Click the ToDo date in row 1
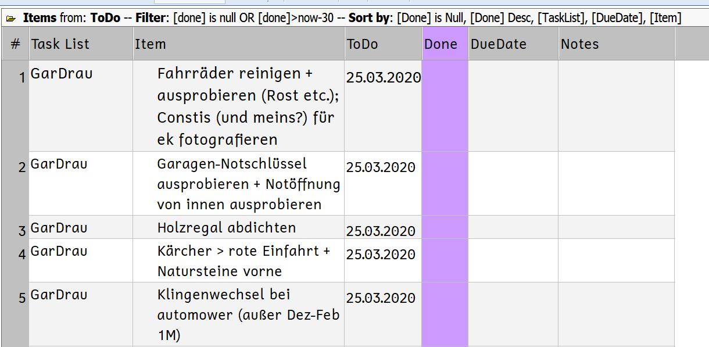709x347 pixels. 383,78
